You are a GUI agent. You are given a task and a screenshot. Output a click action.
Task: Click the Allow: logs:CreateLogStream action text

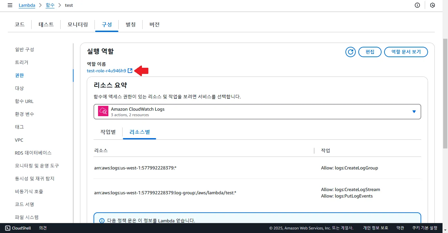(x=351, y=189)
